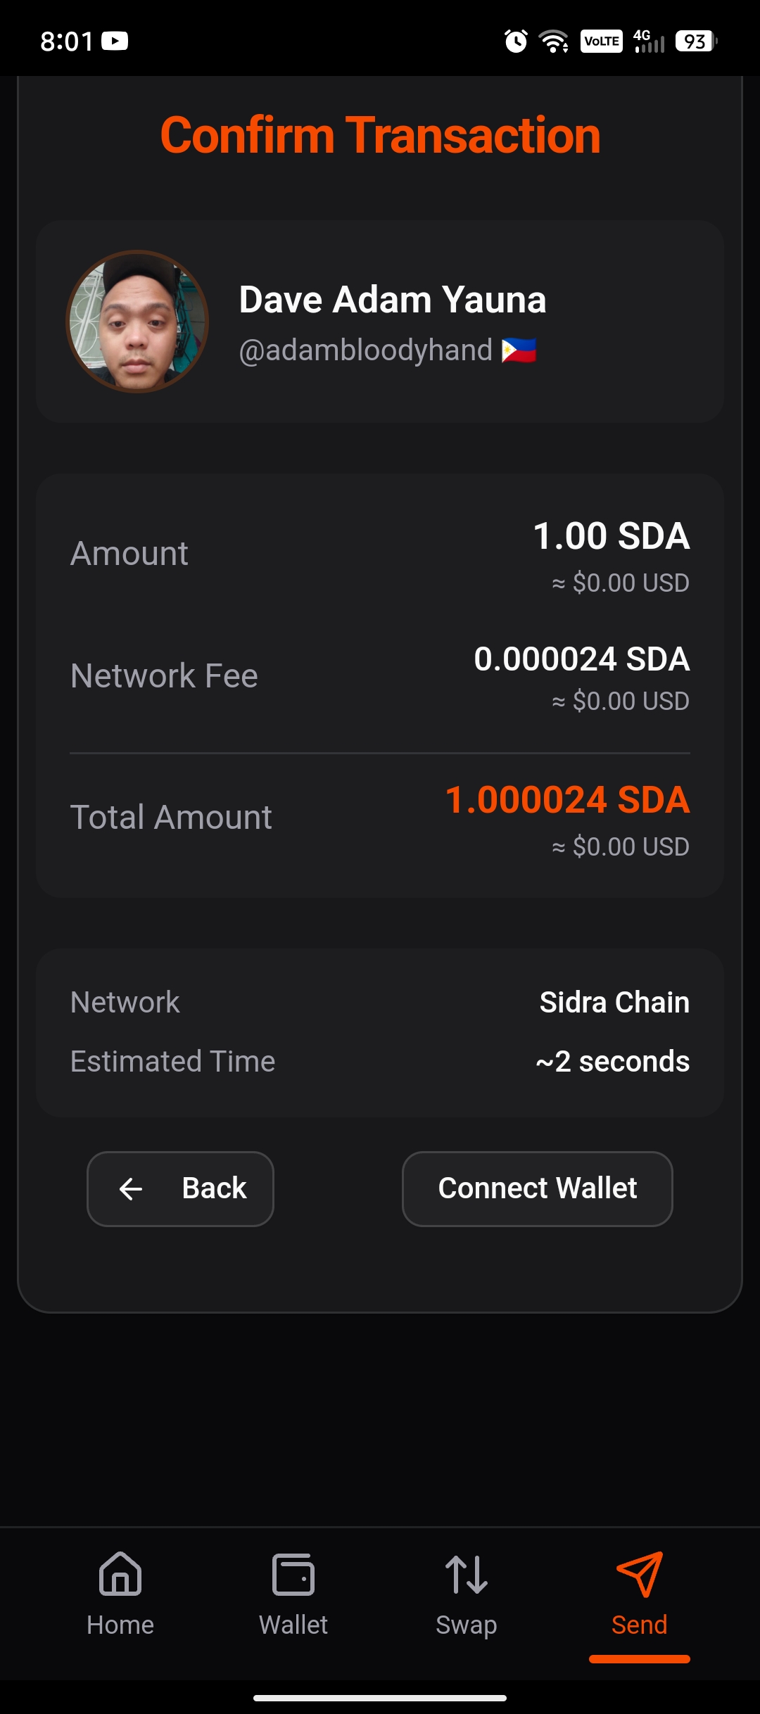The height and width of the screenshot is (1714, 760).
Task: Tap the left arrow in Back button
Action: click(131, 1189)
